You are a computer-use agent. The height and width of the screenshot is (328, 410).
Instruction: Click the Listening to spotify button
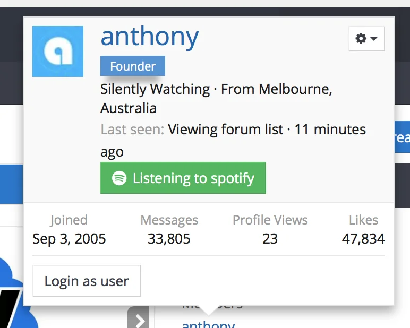[183, 178]
